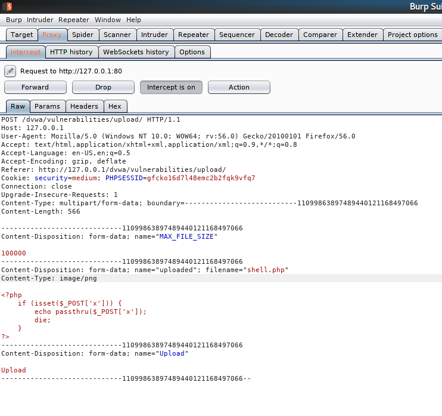Open the Window menu

(x=108, y=20)
